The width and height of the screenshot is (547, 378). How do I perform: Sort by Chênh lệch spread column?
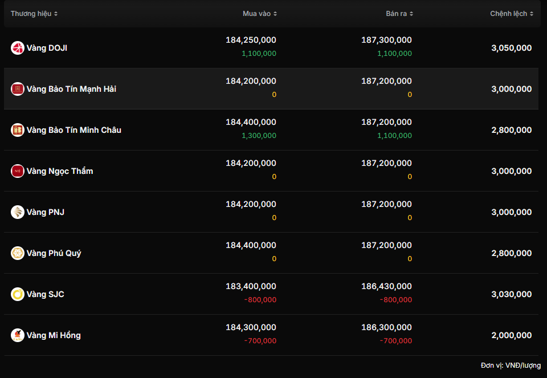click(x=512, y=14)
